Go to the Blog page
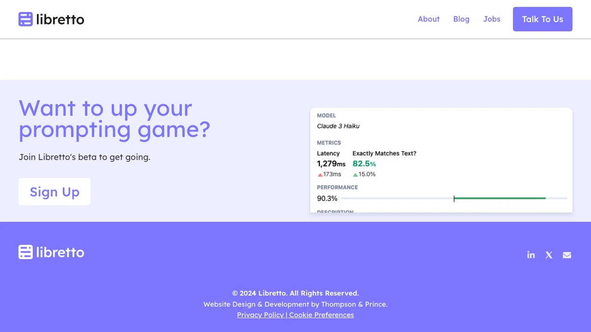Screen dimensions: 591x332 click(x=461, y=19)
